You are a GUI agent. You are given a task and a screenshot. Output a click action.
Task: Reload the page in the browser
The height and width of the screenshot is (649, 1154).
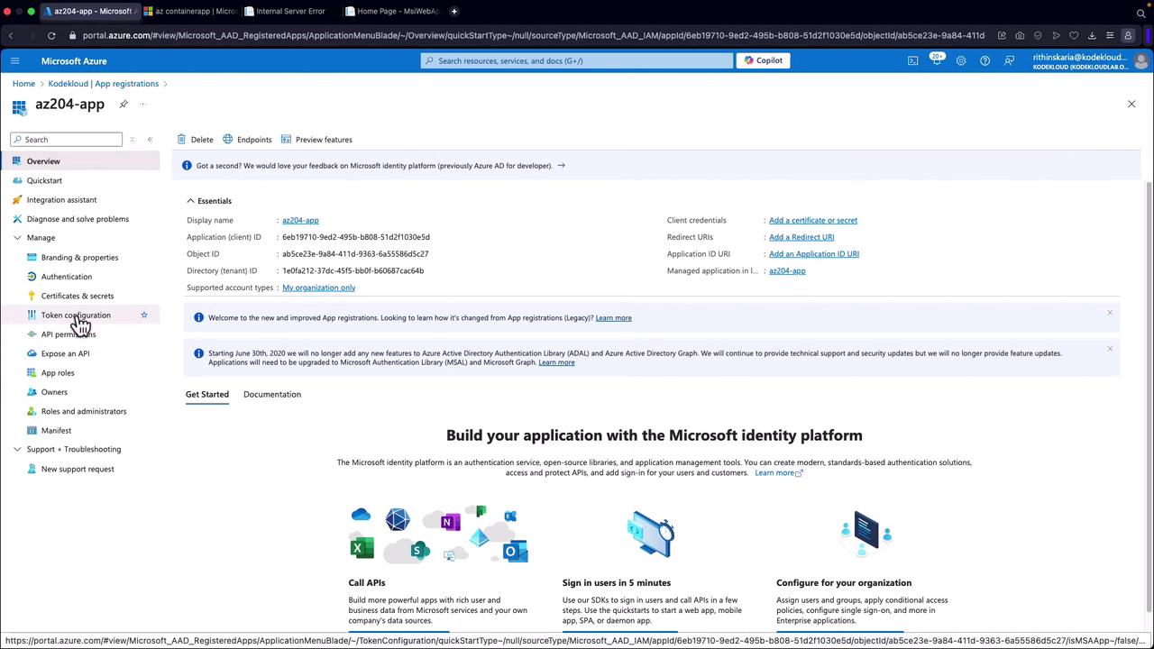(51, 35)
